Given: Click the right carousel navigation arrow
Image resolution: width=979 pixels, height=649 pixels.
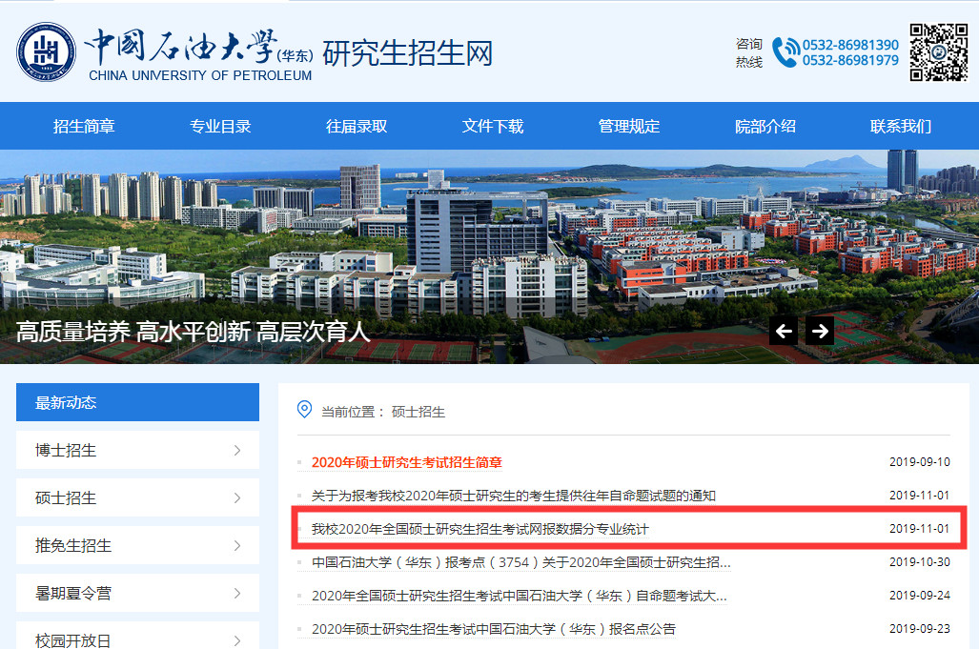Looking at the screenshot, I should [819, 331].
